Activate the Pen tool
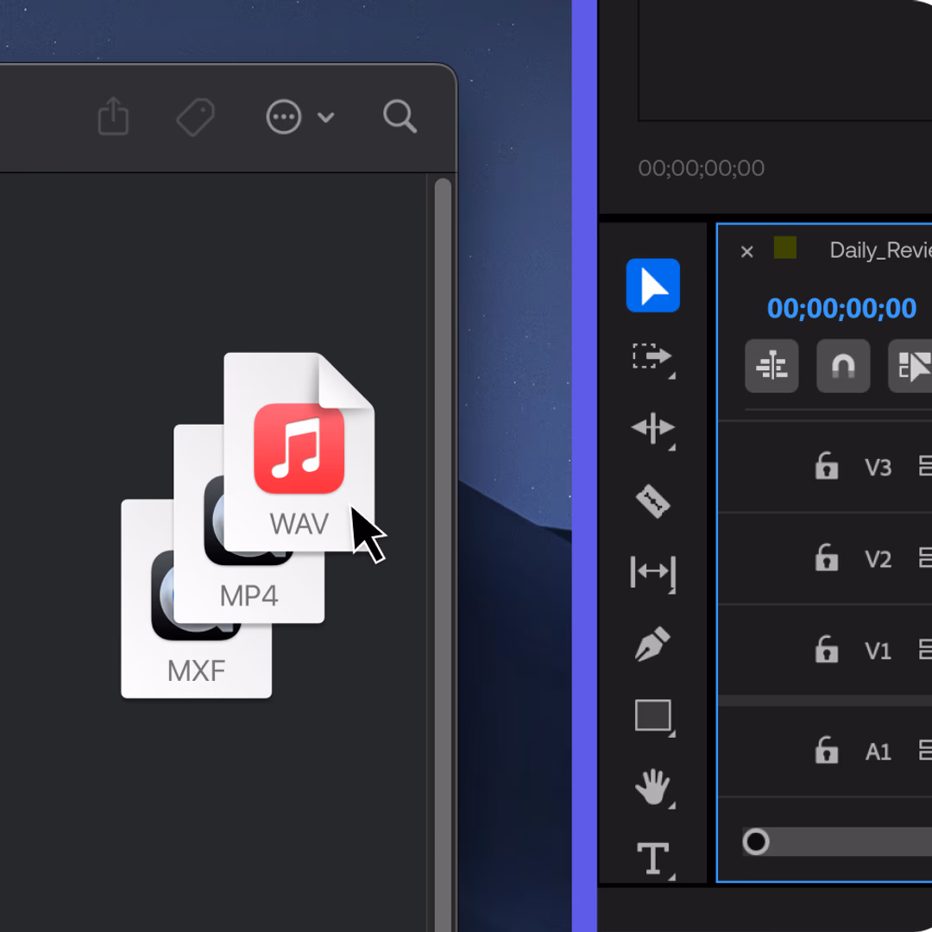Image resolution: width=932 pixels, height=932 pixels. (652, 644)
